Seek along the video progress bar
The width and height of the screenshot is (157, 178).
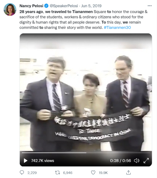click(x=86, y=153)
